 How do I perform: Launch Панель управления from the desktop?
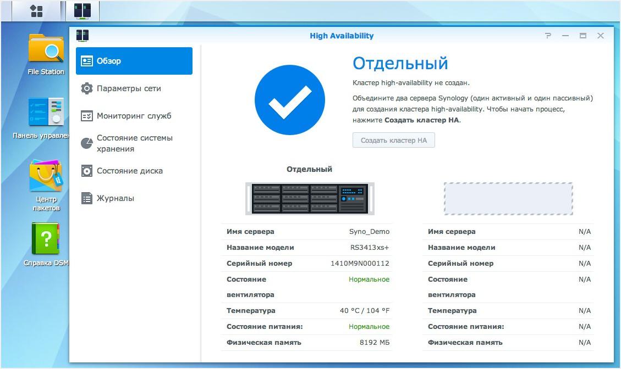(46, 113)
